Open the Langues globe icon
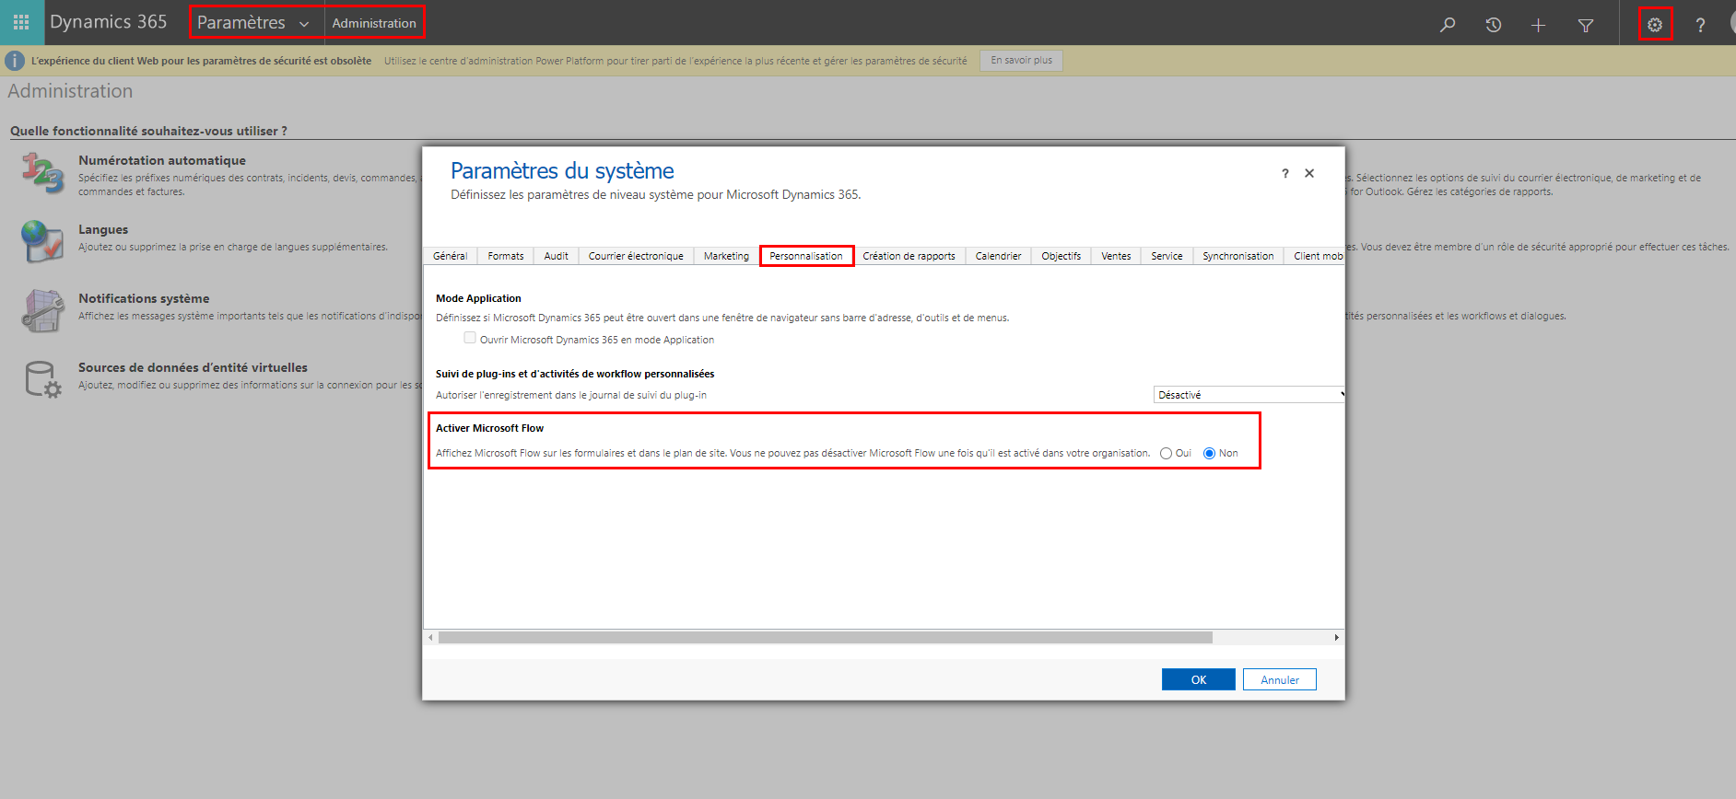Image resolution: width=1736 pixels, height=799 pixels. [42, 241]
